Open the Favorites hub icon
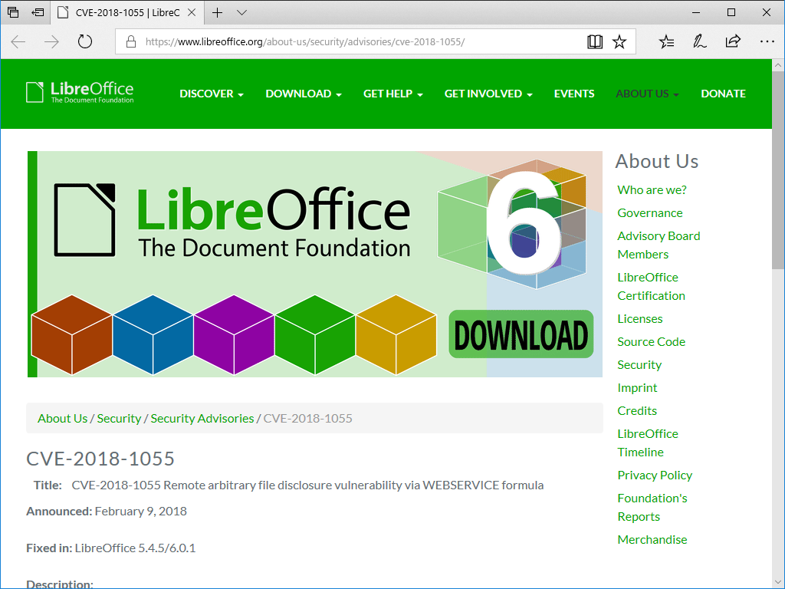The image size is (785, 589). pyautogui.click(x=666, y=41)
